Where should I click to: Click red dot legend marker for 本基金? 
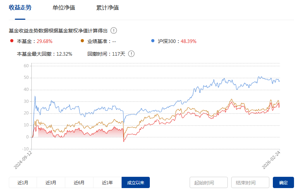click(12, 41)
